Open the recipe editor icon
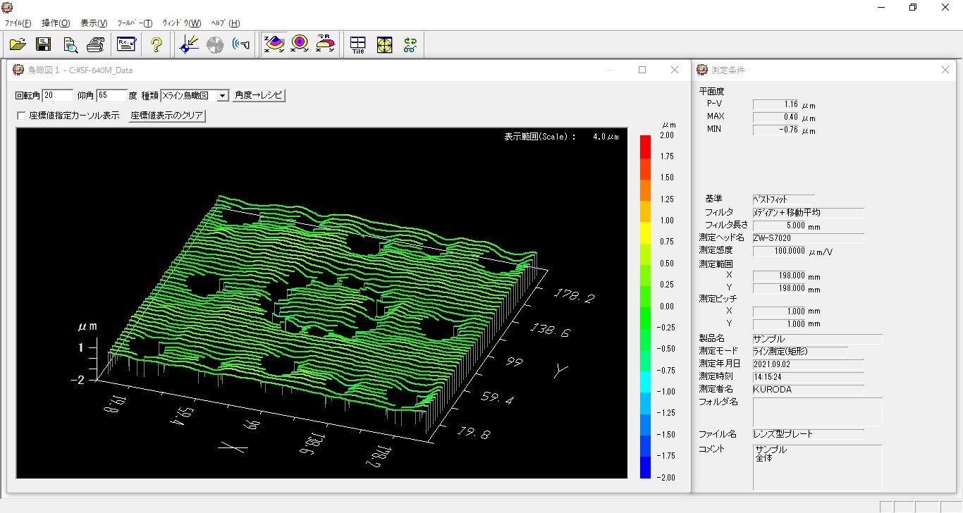The image size is (963, 513). coord(126,44)
